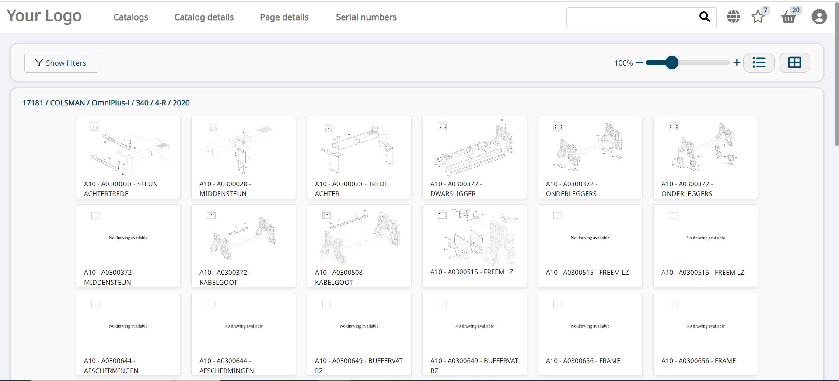Increase zoom with the plus icon

[737, 63]
